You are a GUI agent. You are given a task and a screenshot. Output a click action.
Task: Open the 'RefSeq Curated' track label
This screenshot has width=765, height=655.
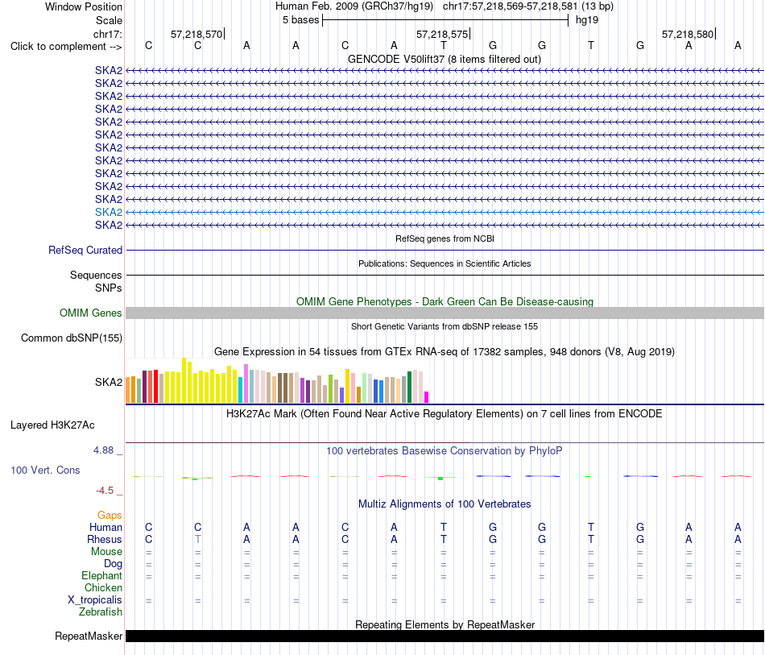[85, 250]
